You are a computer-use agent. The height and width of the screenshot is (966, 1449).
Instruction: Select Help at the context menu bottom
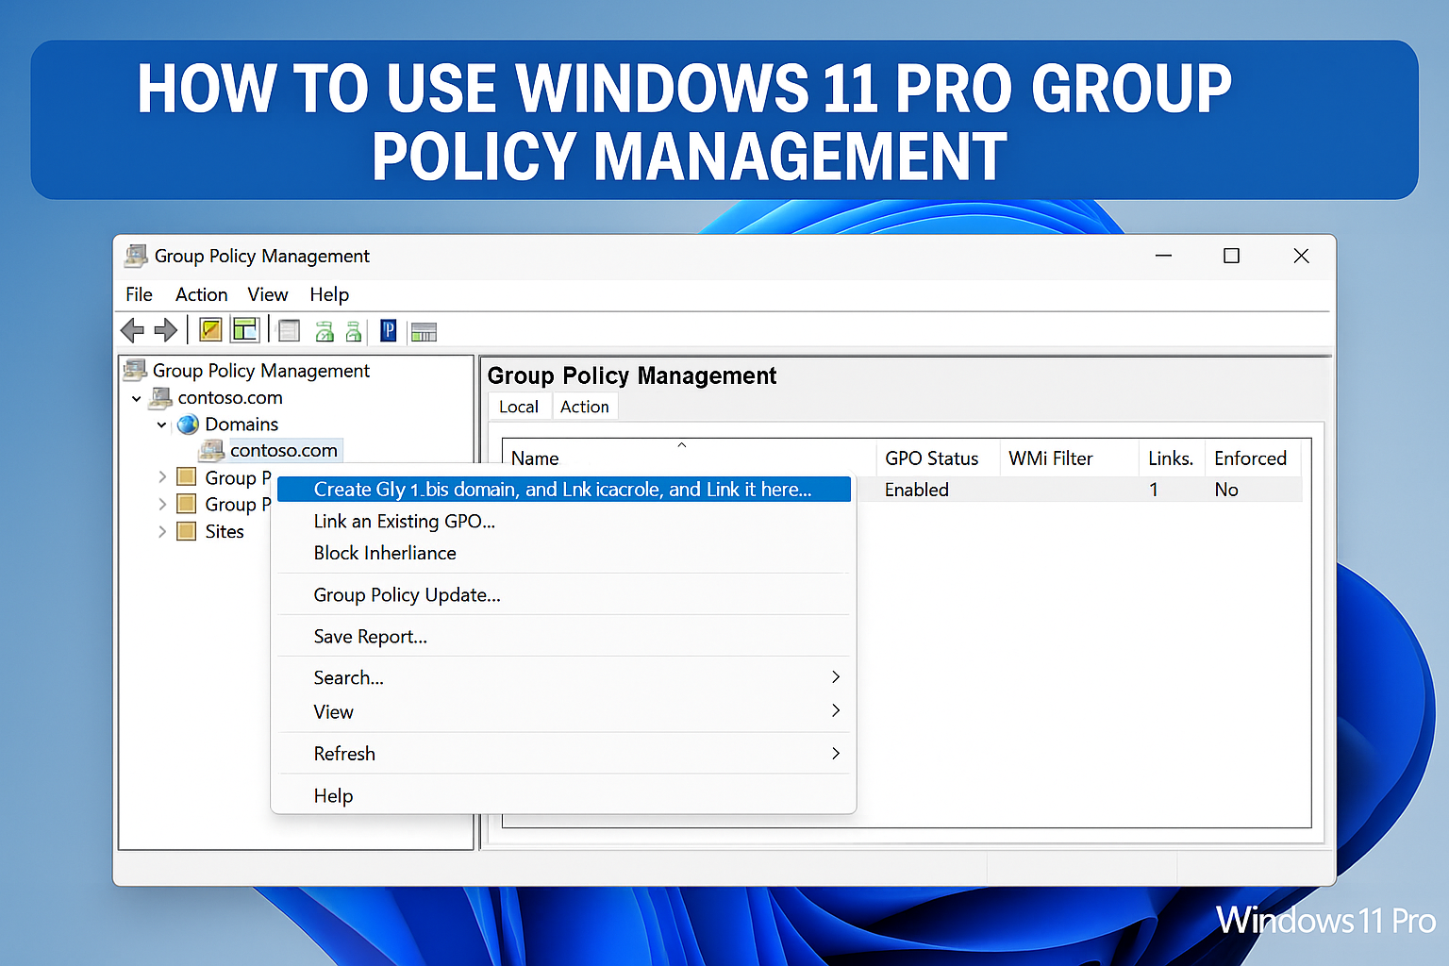coord(564,795)
